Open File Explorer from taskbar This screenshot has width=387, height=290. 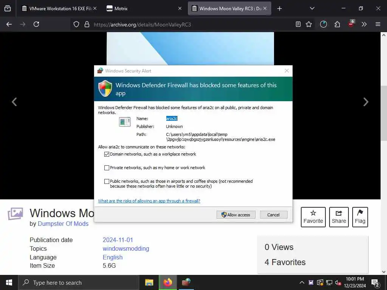149,282
